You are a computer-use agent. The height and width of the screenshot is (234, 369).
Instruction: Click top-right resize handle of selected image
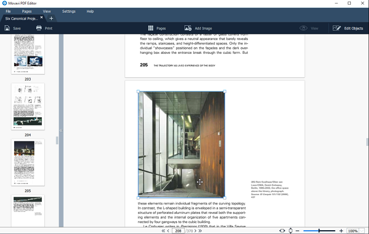point(225,92)
